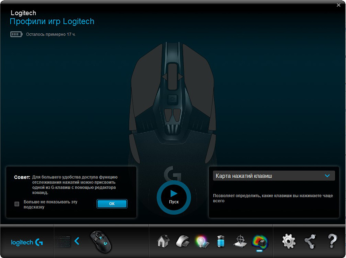Click the blue left arrow for previous device
The height and width of the screenshot is (258, 346).
pyautogui.click(x=77, y=241)
